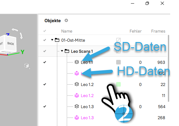Sort by the Name column header
Screen dimensions: 179x126
67,31
